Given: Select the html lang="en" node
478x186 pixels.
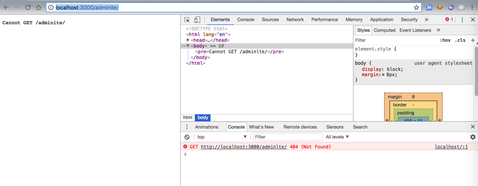Looking at the screenshot, I should click(208, 34).
